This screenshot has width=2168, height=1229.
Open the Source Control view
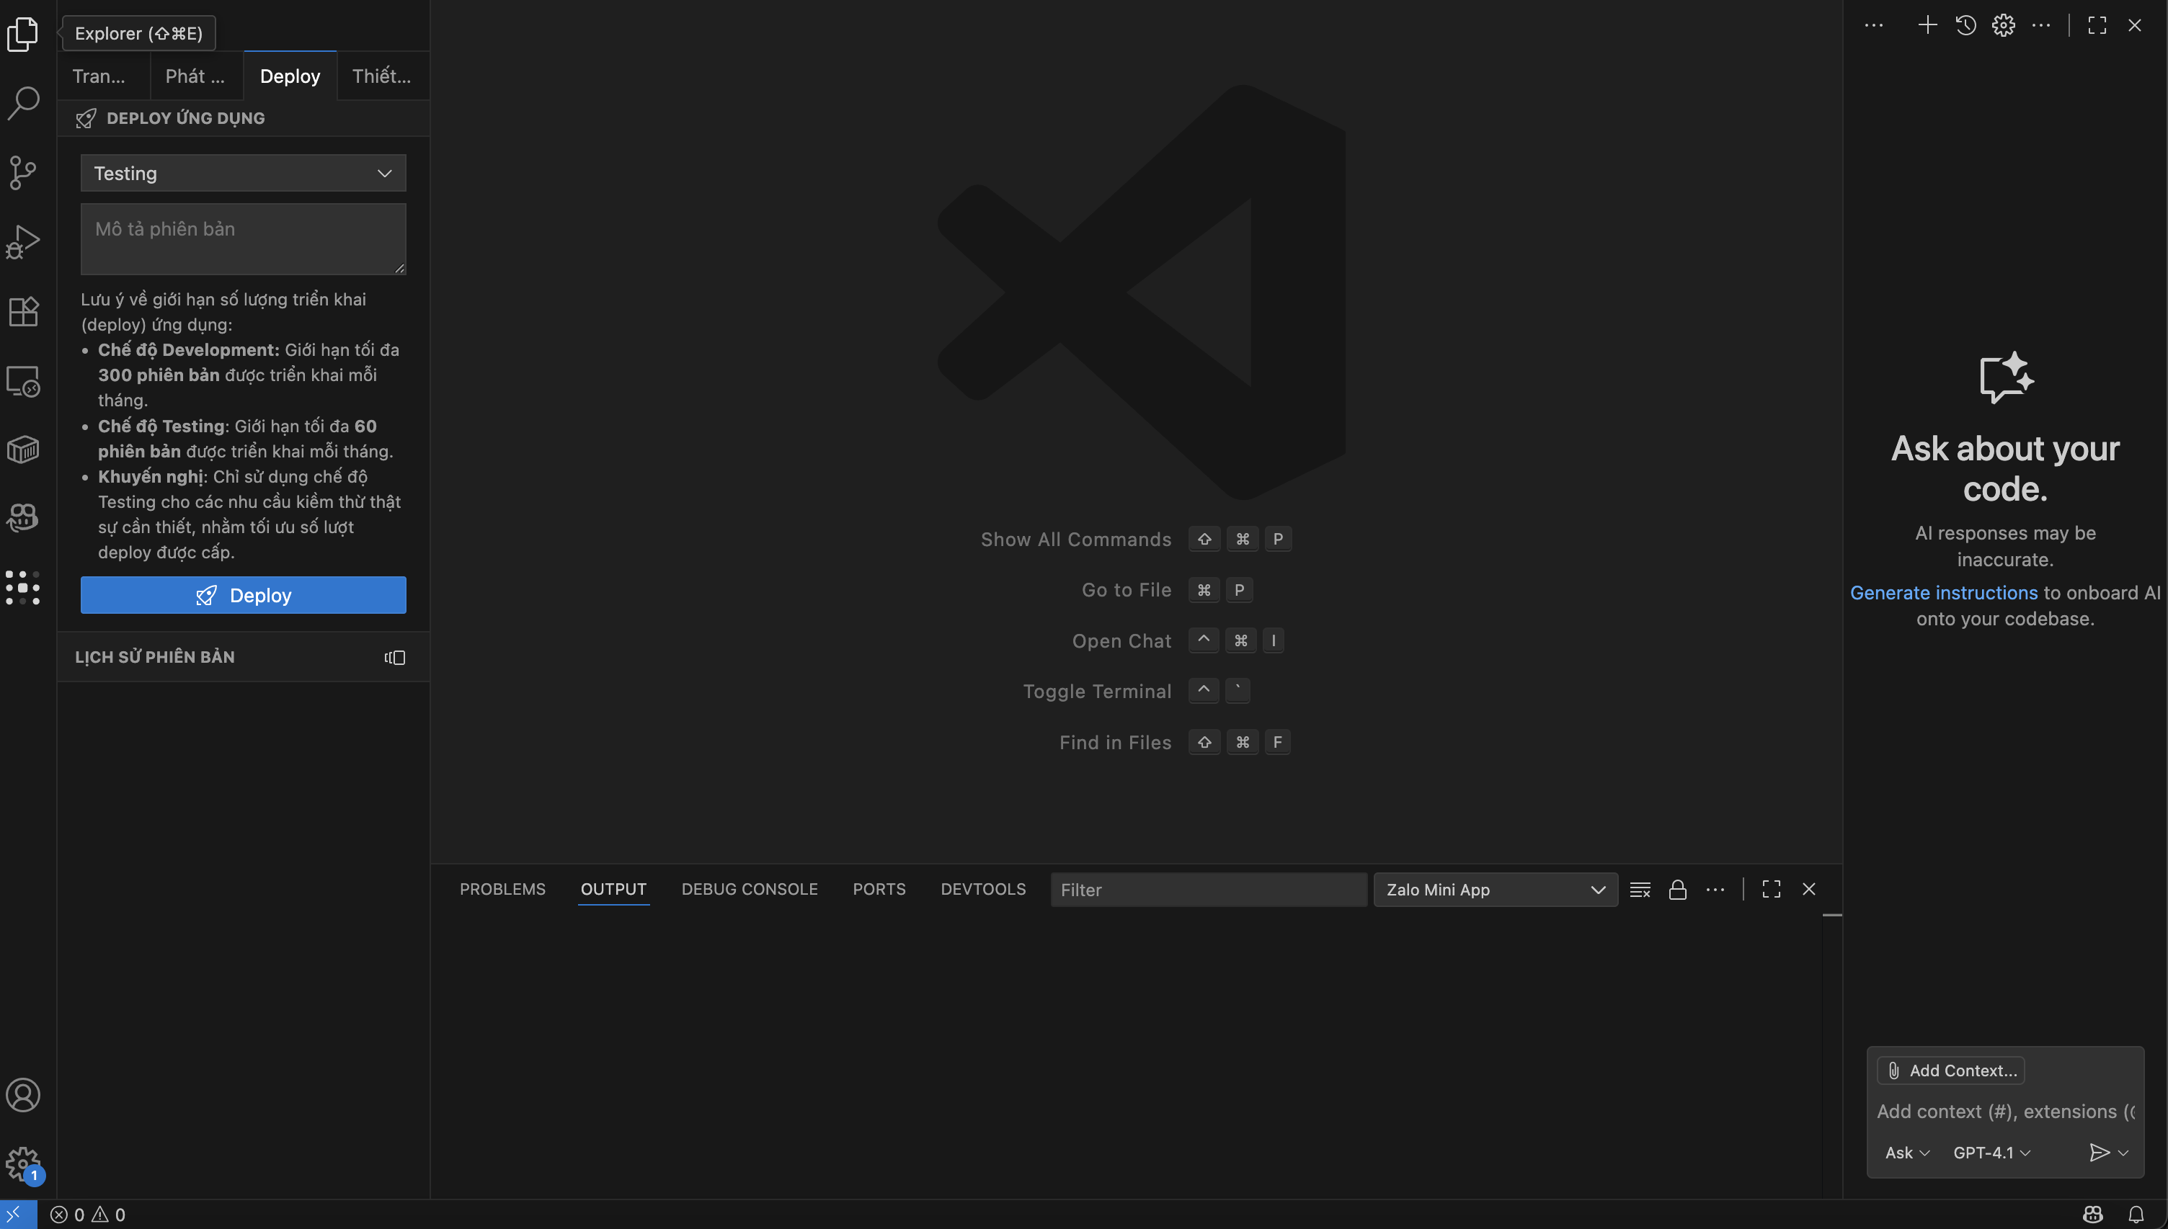pyautogui.click(x=23, y=173)
